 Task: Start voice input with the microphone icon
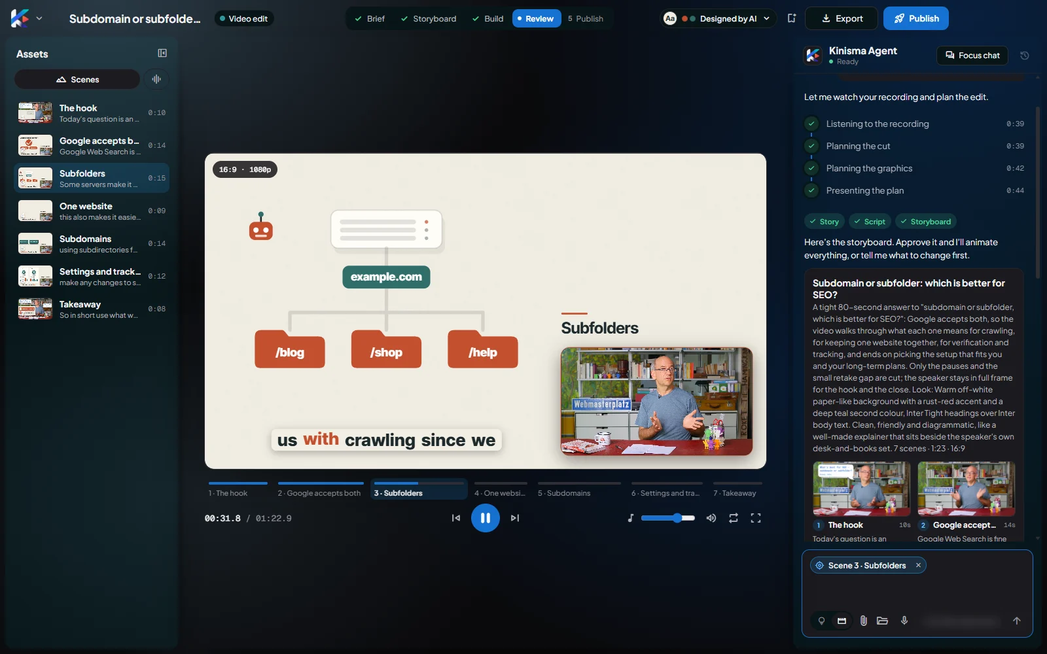(904, 621)
